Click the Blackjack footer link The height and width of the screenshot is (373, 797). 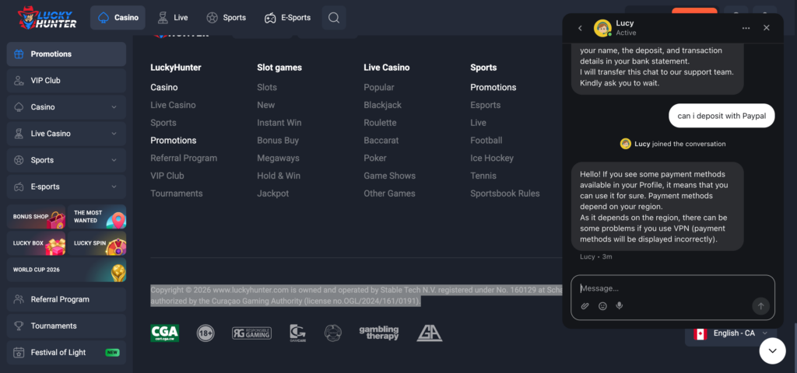383,105
